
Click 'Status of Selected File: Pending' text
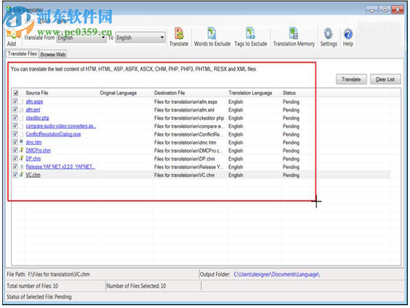coord(39,297)
